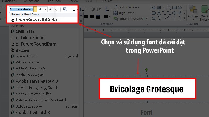Select the Scribble shape tool
Screen dimensions: 209x117
tap(159, 18)
